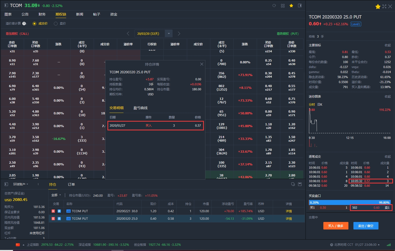Open the 公告 tab
This screenshot has width=395, height=251.
point(25,14)
